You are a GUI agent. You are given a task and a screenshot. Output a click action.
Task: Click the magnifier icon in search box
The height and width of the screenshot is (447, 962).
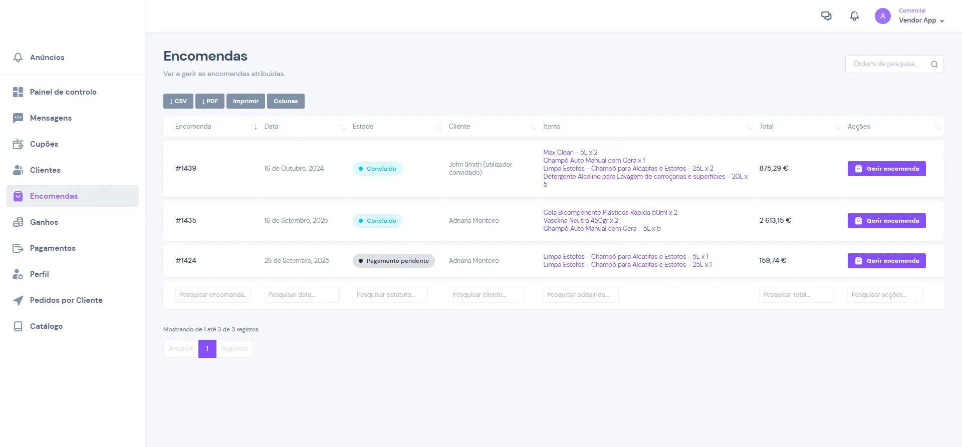[x=934, y=64]
